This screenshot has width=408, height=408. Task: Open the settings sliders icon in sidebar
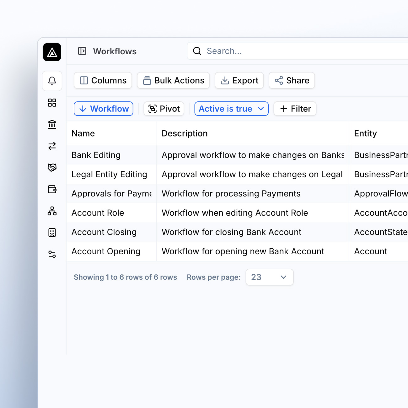(52, 254)
